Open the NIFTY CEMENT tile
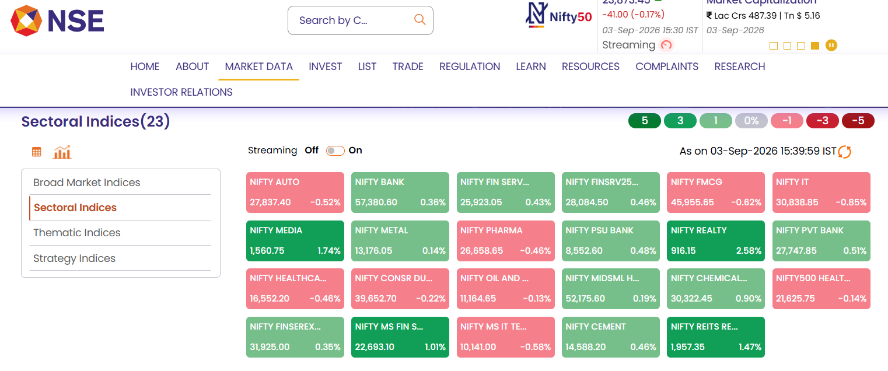The image size is (888, 371). (611, 337)
